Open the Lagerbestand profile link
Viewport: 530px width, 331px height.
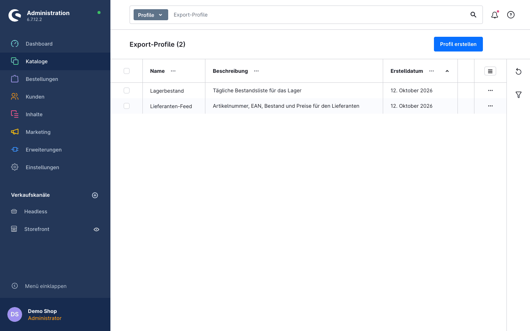click(167, 91)
